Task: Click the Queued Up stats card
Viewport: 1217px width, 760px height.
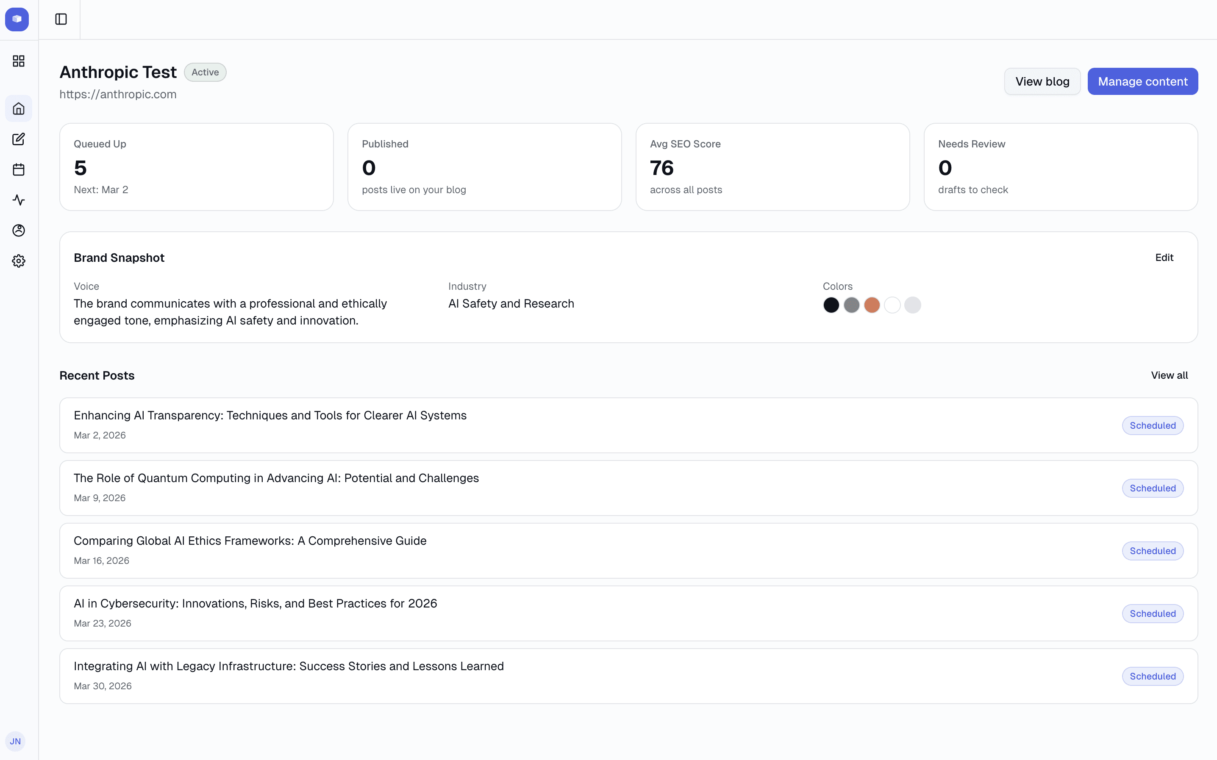Action: coord(196,167)
